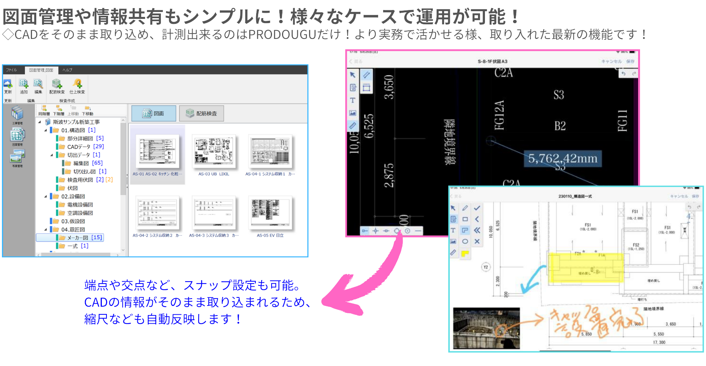The height and width of the screenshot is (366, 706).
Task: Toggle on-line snap in snap toolbar
Action: tap(418, 231)
